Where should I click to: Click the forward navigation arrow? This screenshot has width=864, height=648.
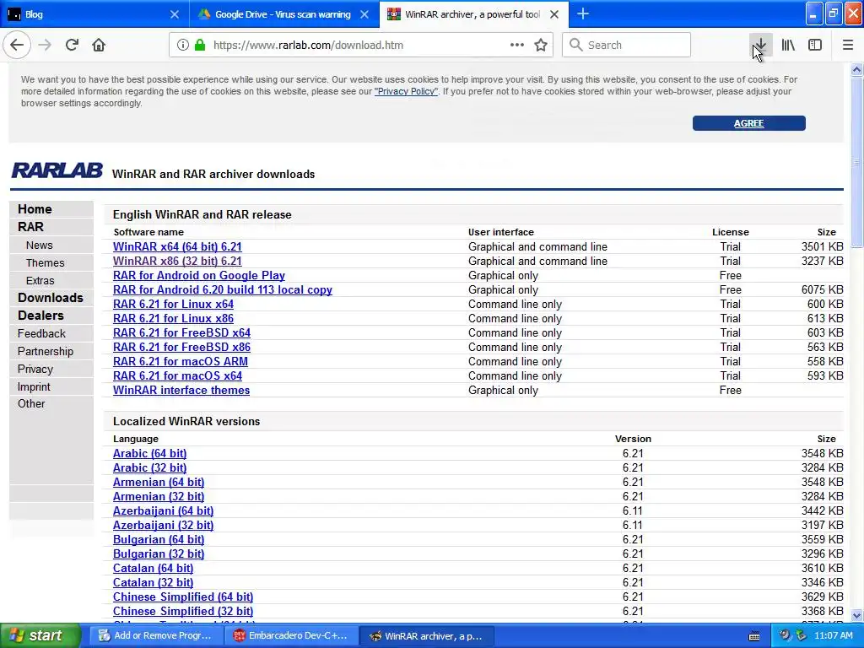(45, 46)
